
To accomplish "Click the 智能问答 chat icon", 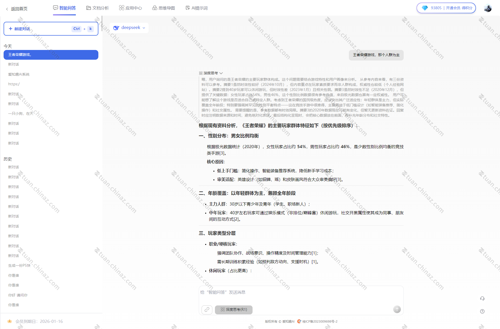I will tap(56, 8).
